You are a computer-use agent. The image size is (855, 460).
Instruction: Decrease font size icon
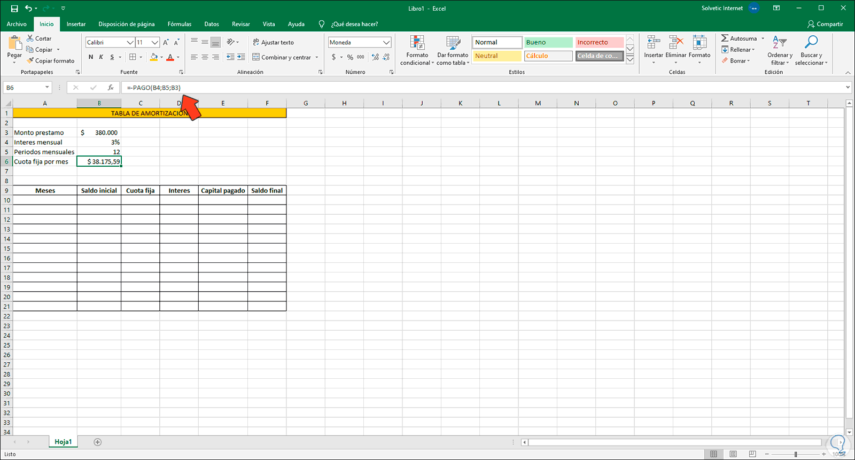[x=176, y=42]
